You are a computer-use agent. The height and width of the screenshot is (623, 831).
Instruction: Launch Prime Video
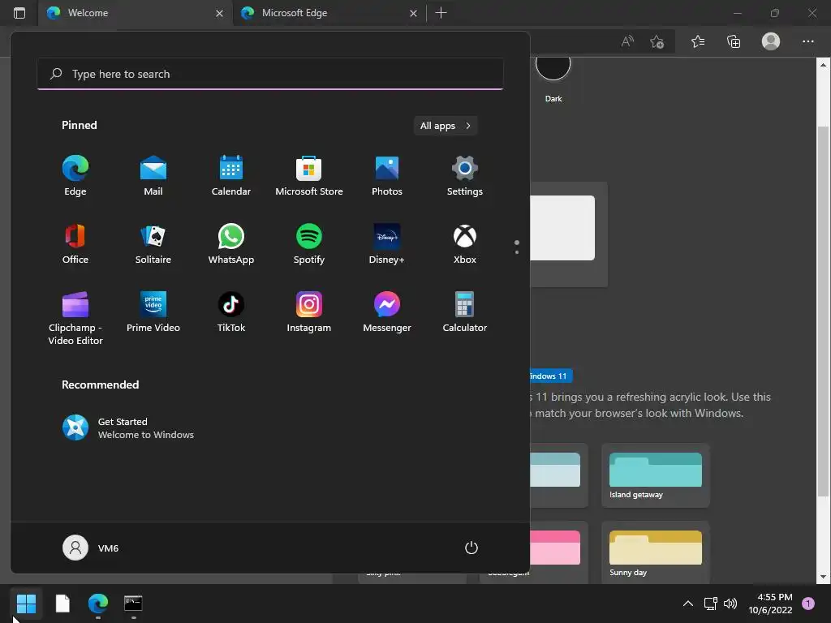[153, 312]
